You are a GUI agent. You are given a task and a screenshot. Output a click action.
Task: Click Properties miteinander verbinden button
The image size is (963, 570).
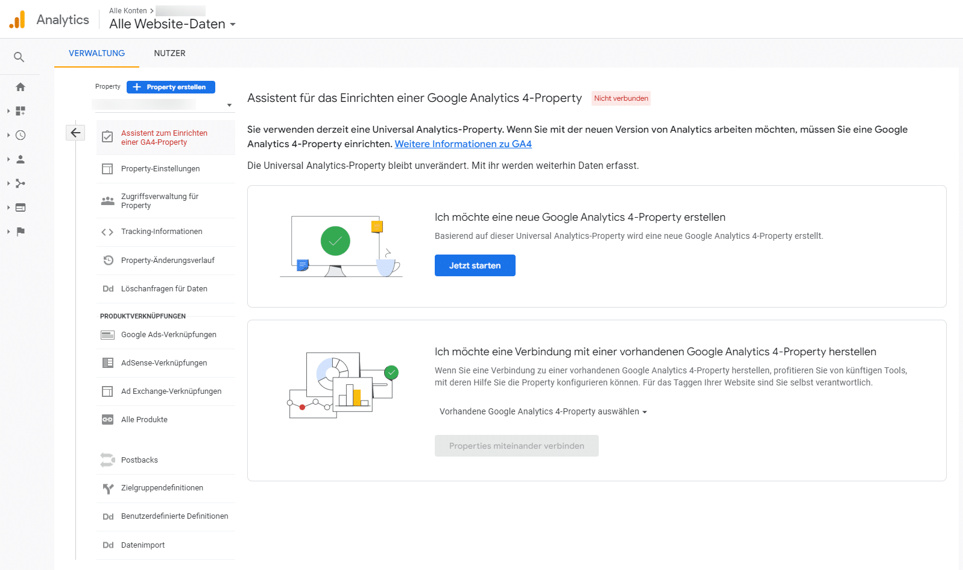517,446
